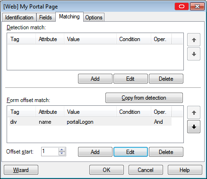
Task: Go to the Options tab
Action: [x=94, y=17]
